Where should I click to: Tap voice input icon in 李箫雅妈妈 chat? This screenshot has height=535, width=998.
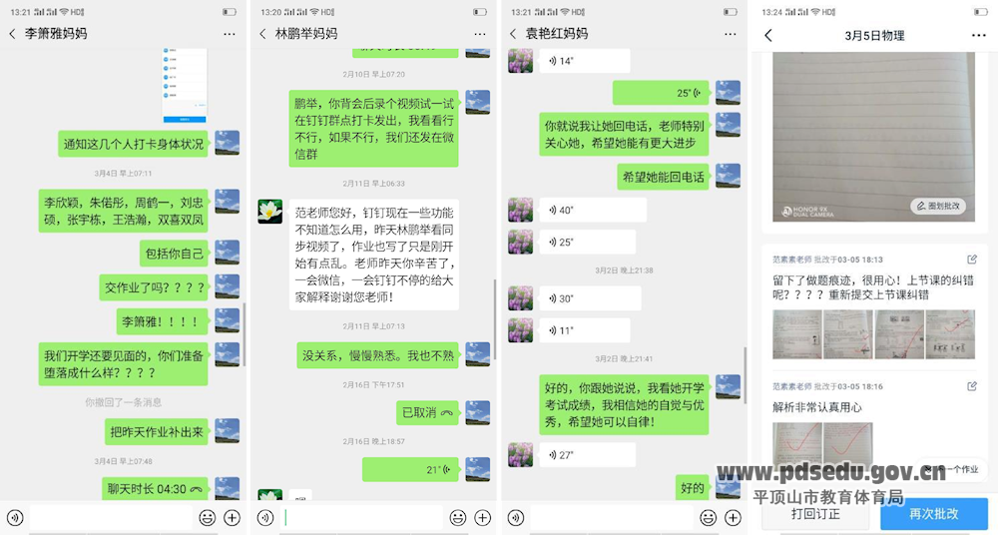tap(15, 517)
